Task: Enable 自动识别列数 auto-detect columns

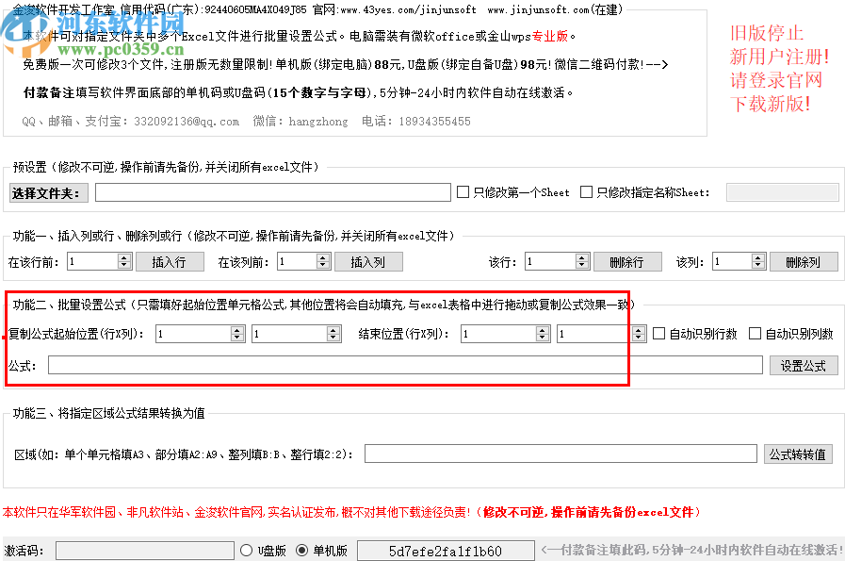Action: click(755, 333)
